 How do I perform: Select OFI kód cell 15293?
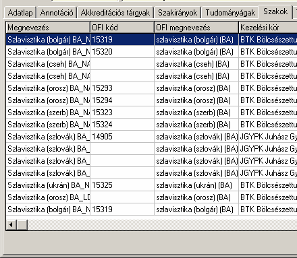122,88
